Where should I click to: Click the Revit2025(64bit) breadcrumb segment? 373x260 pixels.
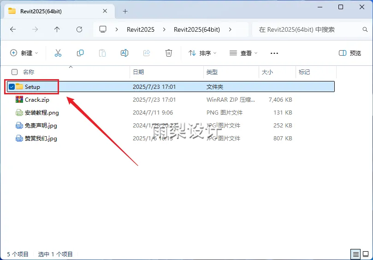tap(197, 29)
